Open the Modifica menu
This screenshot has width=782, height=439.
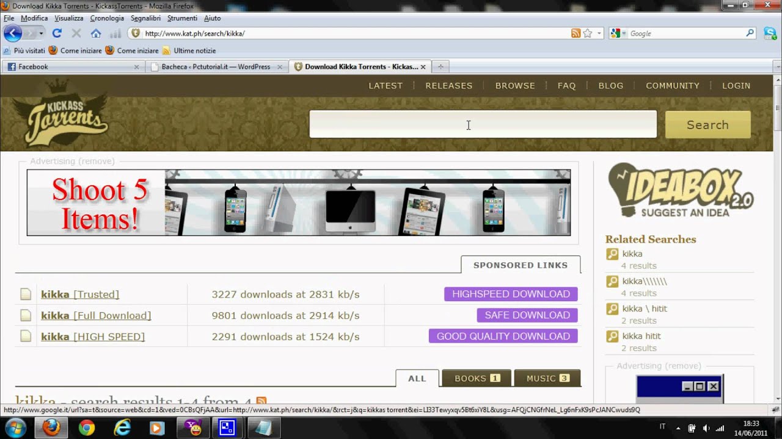(34, 18)
